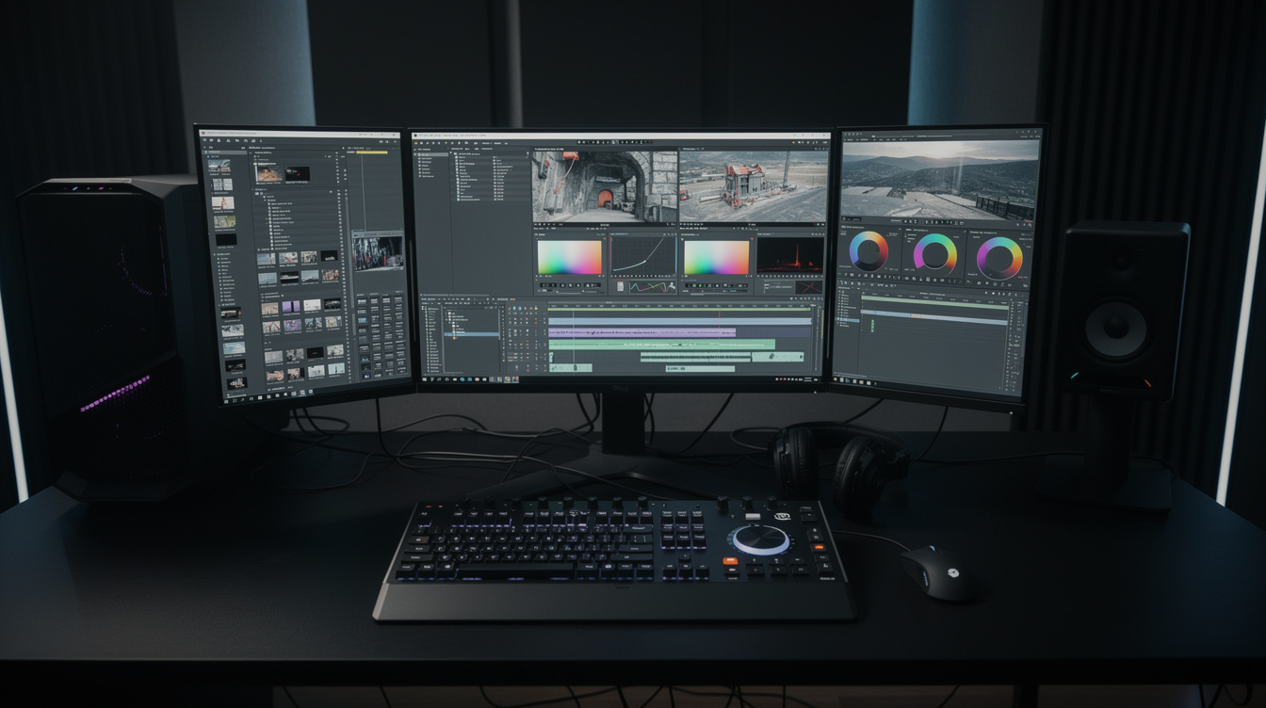The image size is (1266, 708).
Task: Select the highlighted tree row on right monitor
Action: point(849,321)
